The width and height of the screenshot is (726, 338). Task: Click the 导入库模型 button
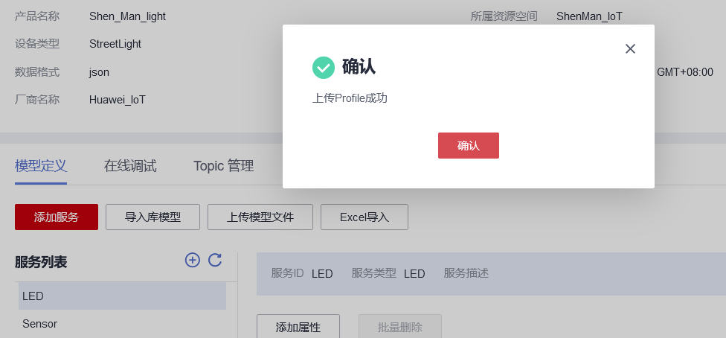[152, 217]
